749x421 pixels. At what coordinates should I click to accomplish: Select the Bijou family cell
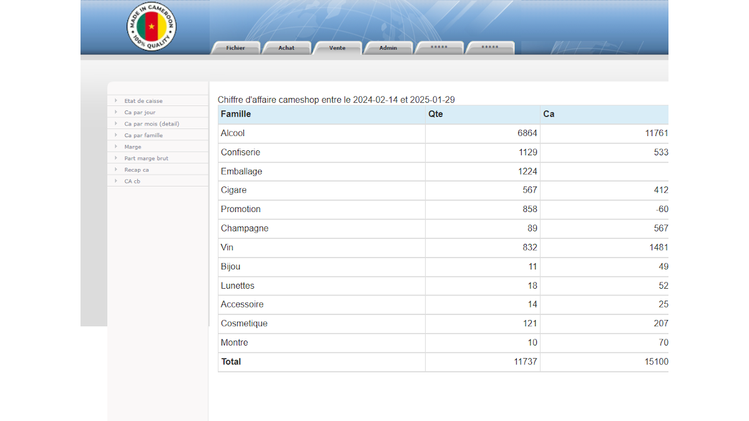tap(322, 267)
